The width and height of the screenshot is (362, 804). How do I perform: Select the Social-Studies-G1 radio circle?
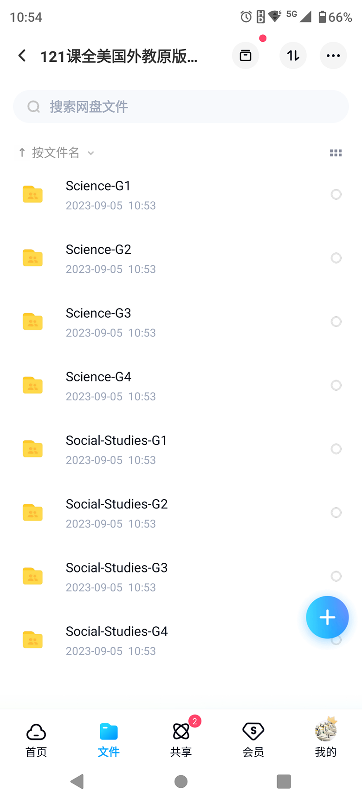click(x=336, y=449)
